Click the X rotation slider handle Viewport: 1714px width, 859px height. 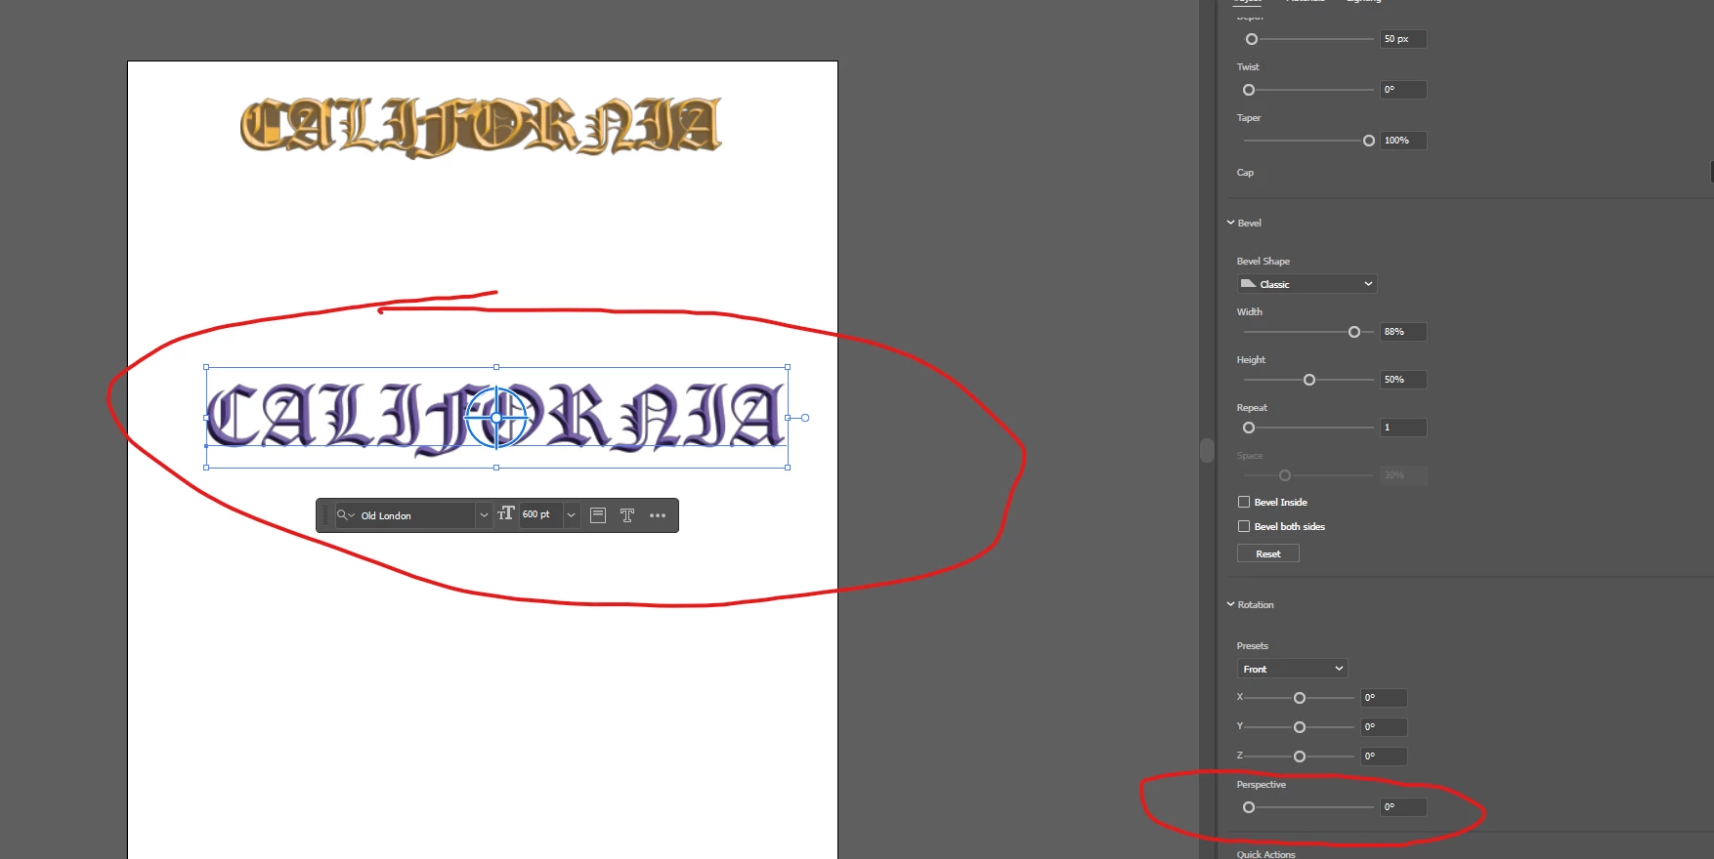(x=1300, y=698)
